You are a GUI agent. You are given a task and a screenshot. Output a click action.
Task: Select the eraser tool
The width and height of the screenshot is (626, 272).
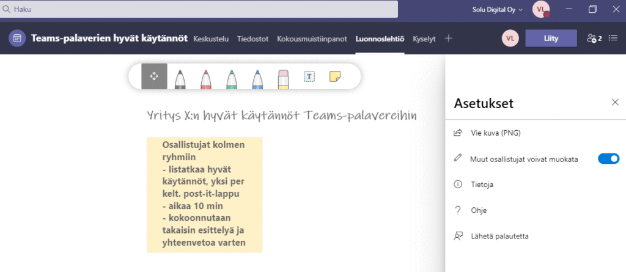[x=283, y=78]
